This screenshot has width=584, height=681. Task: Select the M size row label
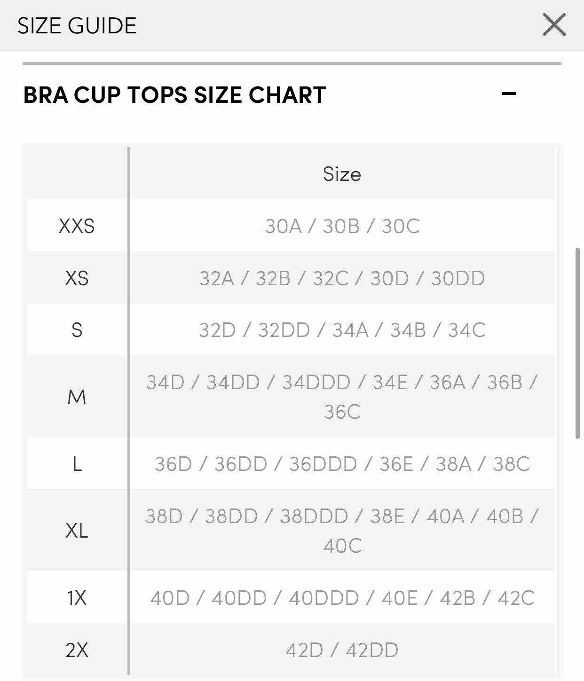pos(77,397)
